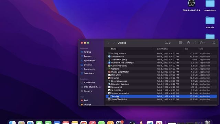The height and width of the screenshot is (124, 220).
Task: Open Trash in the Dock
Action: coord(207,122)
